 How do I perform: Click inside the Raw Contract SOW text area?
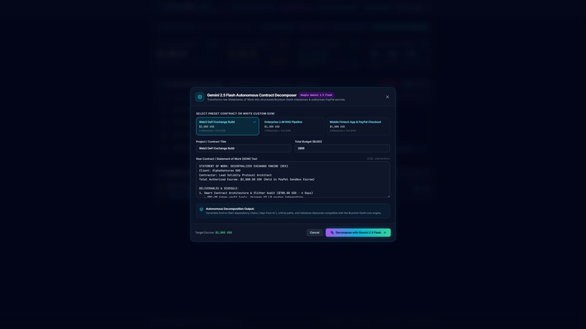coord(292,179)
